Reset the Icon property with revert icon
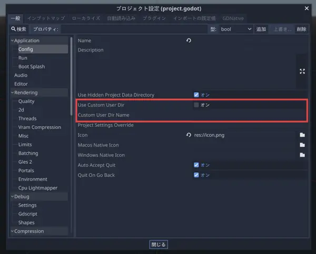This screenshot has height=254, width=316. tap(189, 135)
